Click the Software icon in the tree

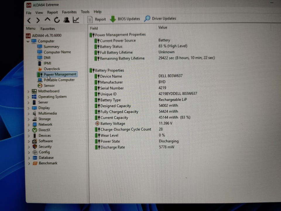(35, 141)
